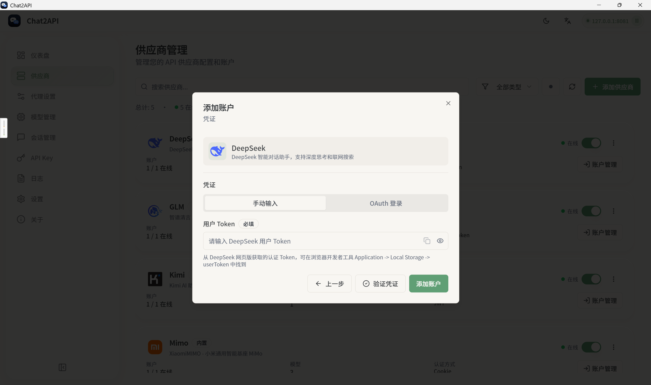Click the 验证凭证 button

tap(380, 284)
